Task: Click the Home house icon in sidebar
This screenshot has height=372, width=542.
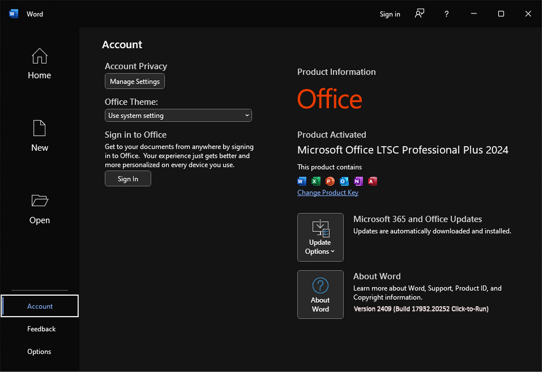Action: pos(40,56)
